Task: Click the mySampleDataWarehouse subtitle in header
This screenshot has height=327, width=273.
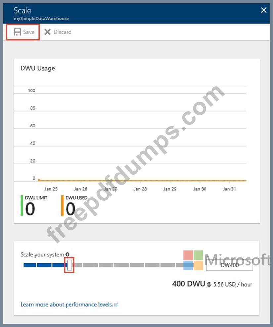Action: coord(41,18)
